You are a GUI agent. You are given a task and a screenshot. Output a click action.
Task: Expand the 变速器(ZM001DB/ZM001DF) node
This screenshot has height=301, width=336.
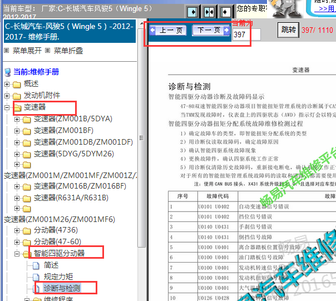(17, 142)
